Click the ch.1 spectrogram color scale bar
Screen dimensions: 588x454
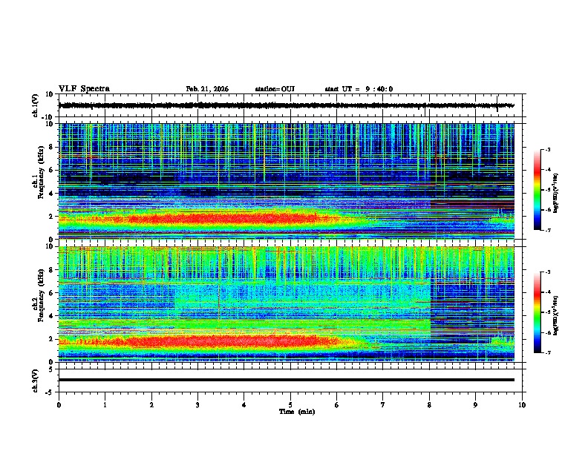point(538,190)
